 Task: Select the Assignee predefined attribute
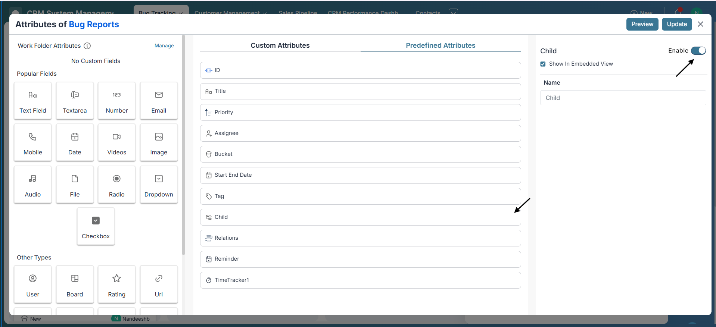click(x=360, y=133)
